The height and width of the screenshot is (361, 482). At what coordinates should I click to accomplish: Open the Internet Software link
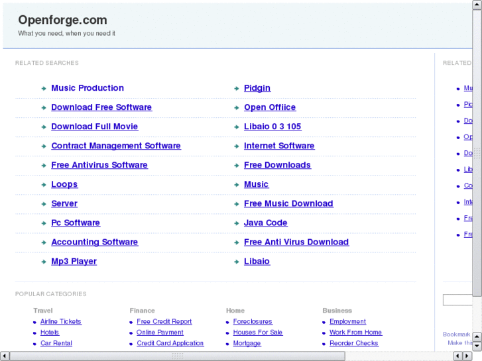click(x=279, y=146)
